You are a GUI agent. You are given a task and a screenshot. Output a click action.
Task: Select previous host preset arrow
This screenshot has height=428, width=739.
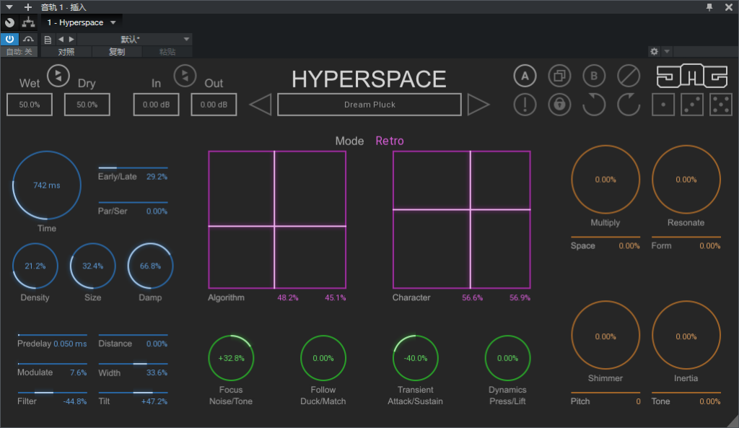61,39
